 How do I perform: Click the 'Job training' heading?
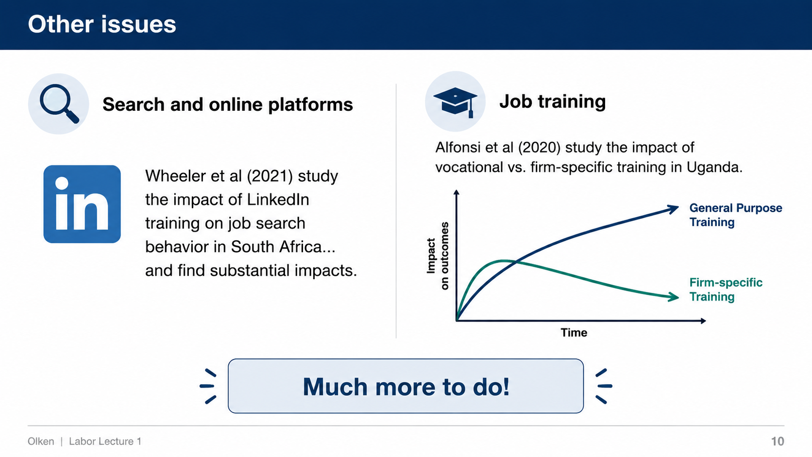pos(553,102)
